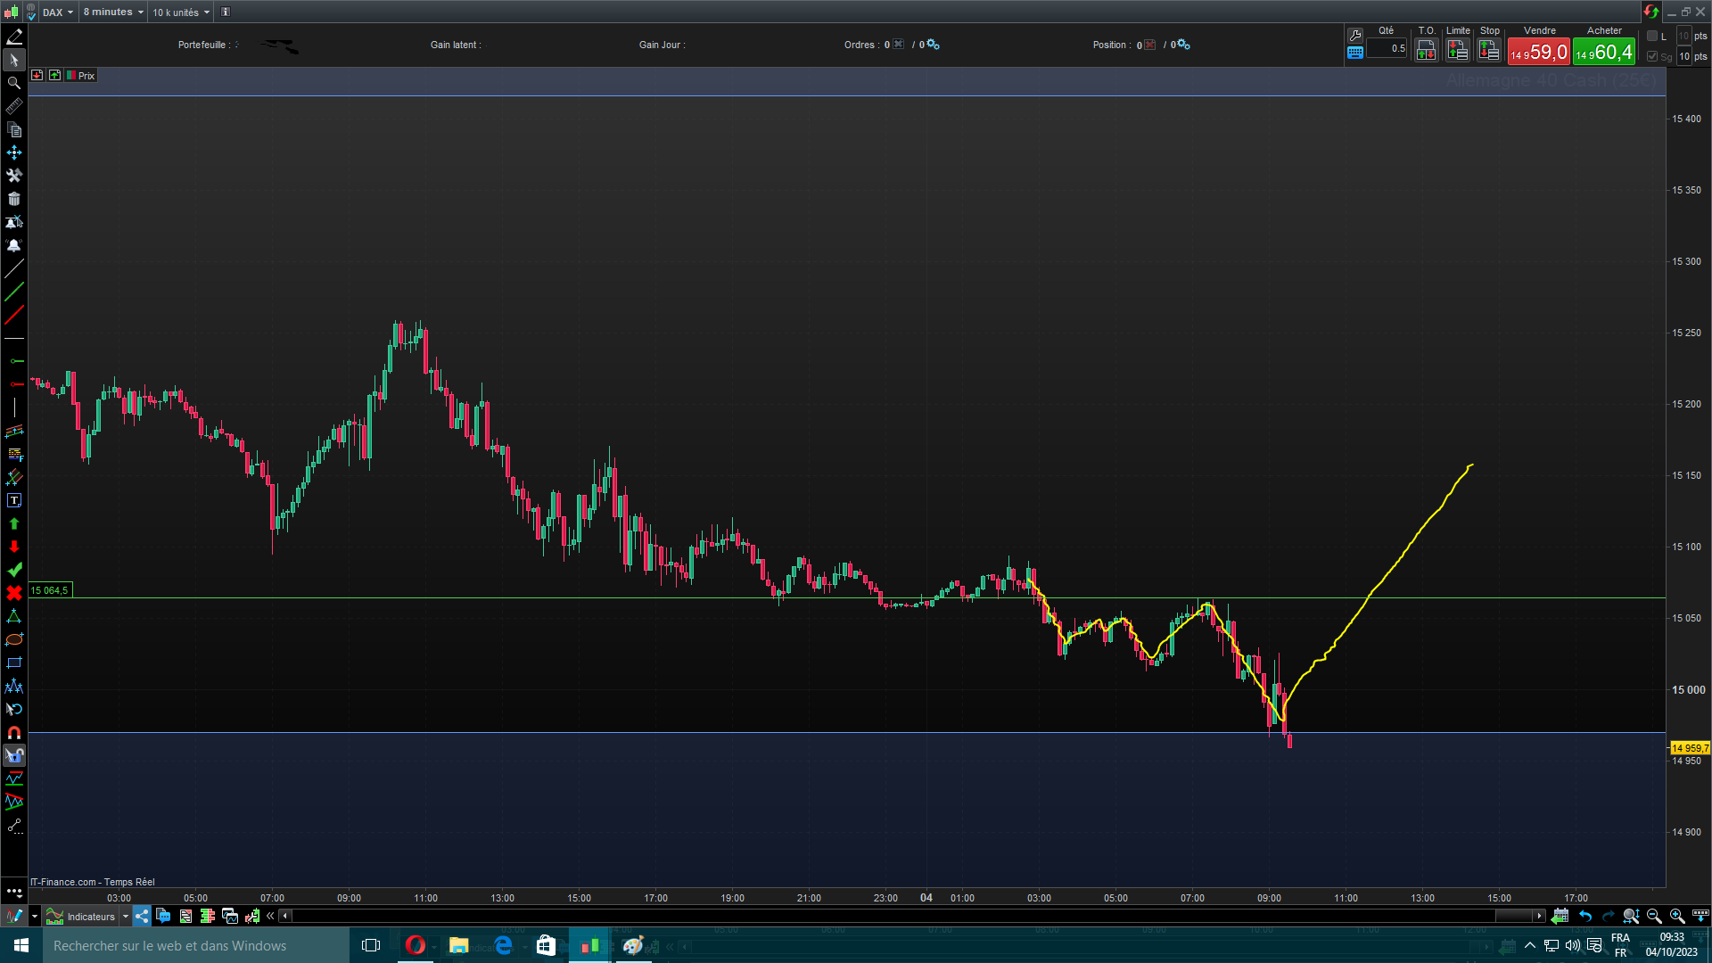The width and height of the screenshot is (1712, 963).
Task: Click the Vendre sell price button
Action: click(1538, 53)
